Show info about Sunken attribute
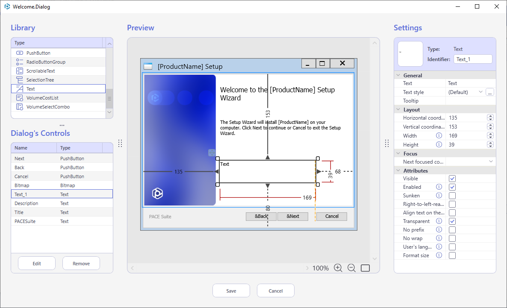Image resolution: width=507 pixels, height=308 pixels. [439, 195]
